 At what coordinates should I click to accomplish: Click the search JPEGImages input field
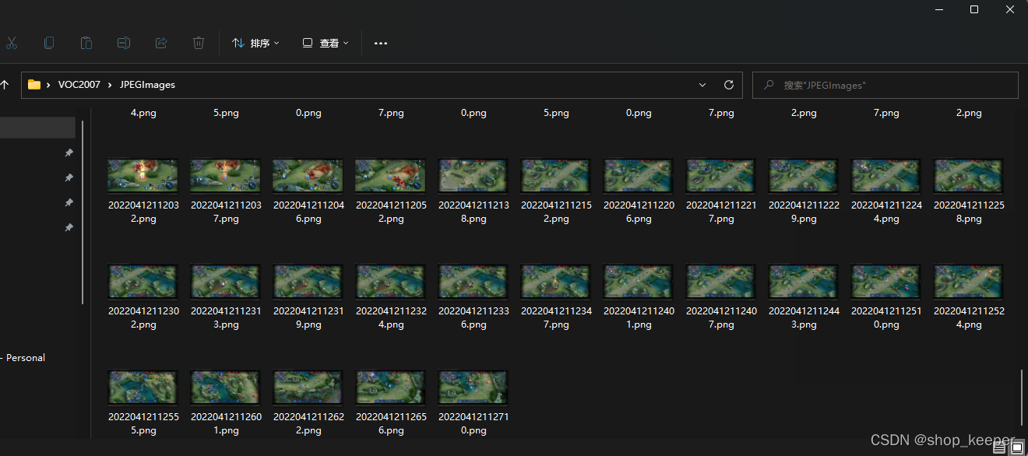885,85
